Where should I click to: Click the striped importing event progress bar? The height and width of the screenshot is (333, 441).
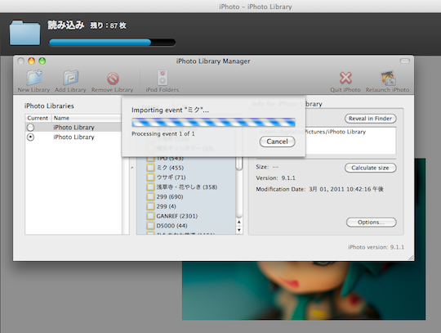point(213,122)
